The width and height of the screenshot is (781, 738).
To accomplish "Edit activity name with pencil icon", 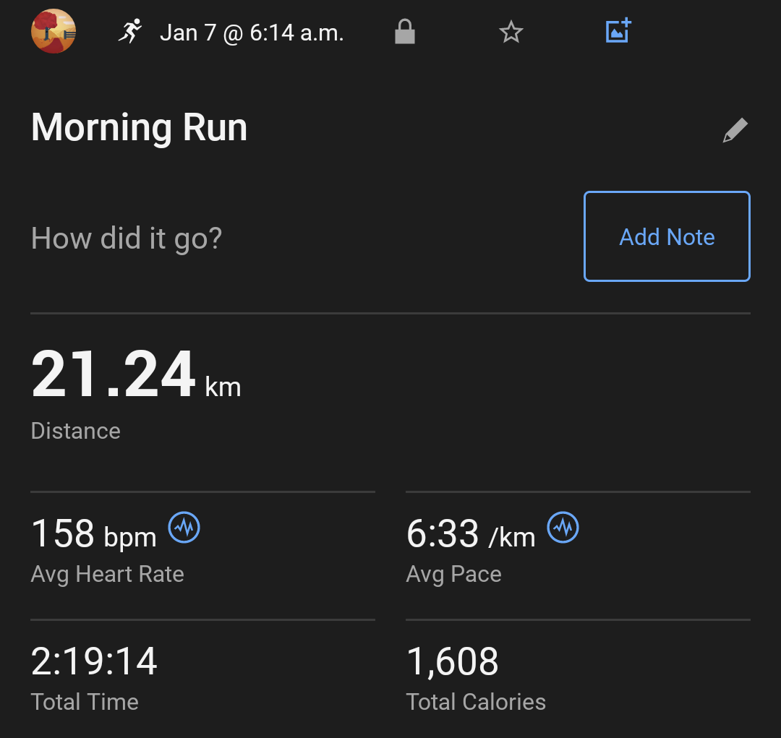I will [735, 131].
